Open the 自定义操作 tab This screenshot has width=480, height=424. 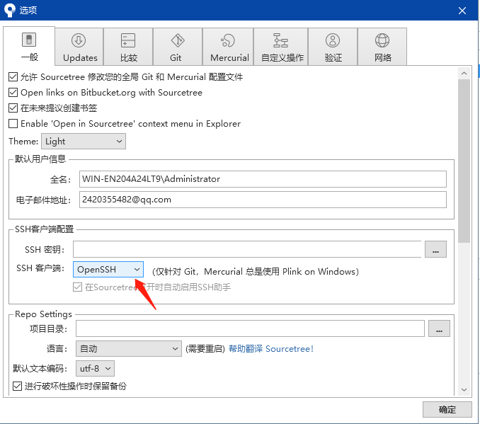281,47
